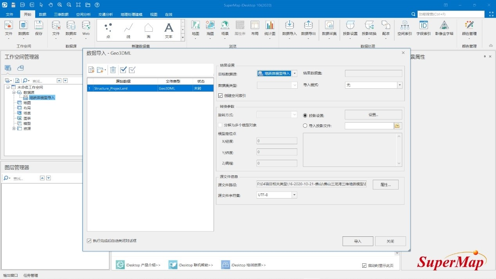Select the Structure_Project.xml row in list
Viewport: 496px width, 279px height.
(125, 88)
